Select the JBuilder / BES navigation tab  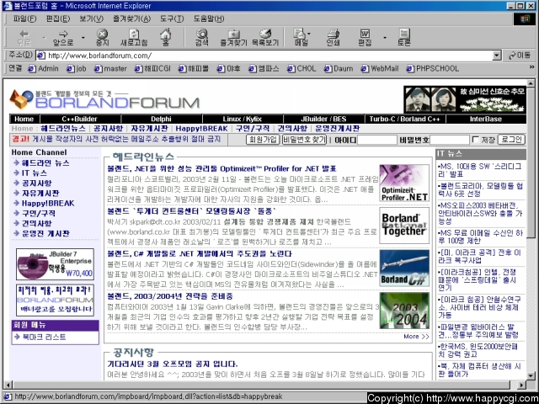point(323,119)
